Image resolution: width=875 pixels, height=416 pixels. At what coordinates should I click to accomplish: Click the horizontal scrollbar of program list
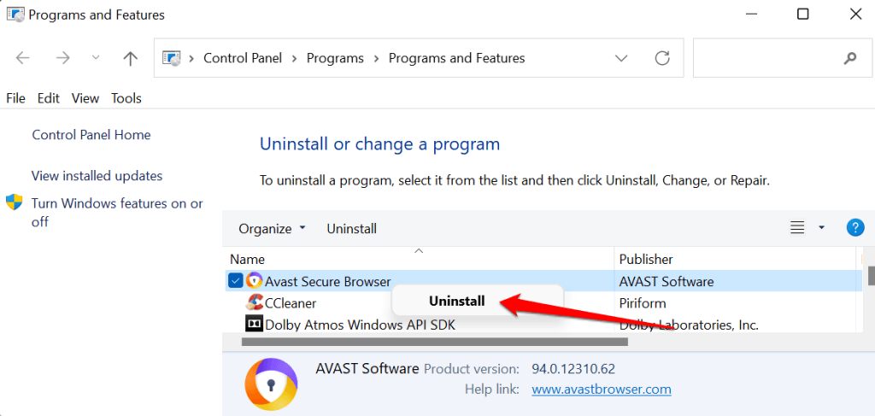434,342
